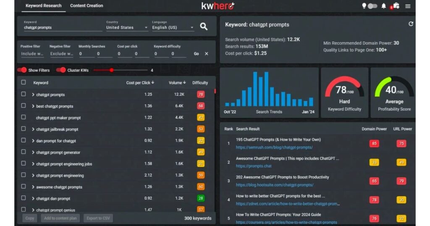
Task: Open the gift rewards icon
Action: (x=396, y=6)
